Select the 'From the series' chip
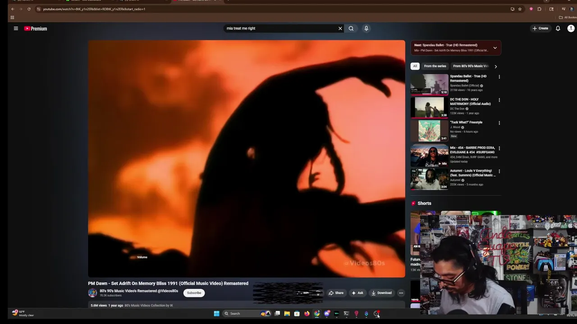 point(435,66)
